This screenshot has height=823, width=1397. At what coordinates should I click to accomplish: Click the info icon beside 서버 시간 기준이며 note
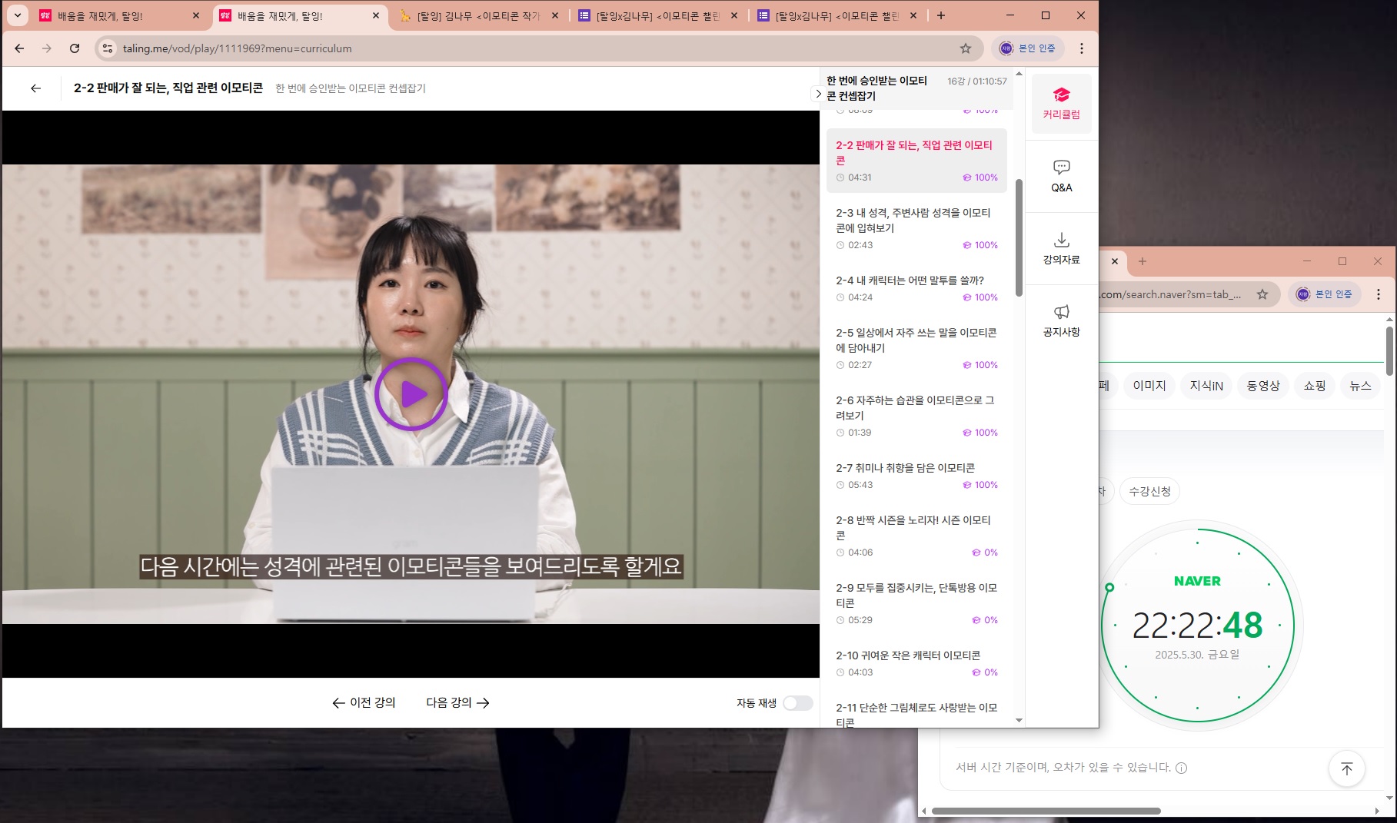[x=1181, y=768]
